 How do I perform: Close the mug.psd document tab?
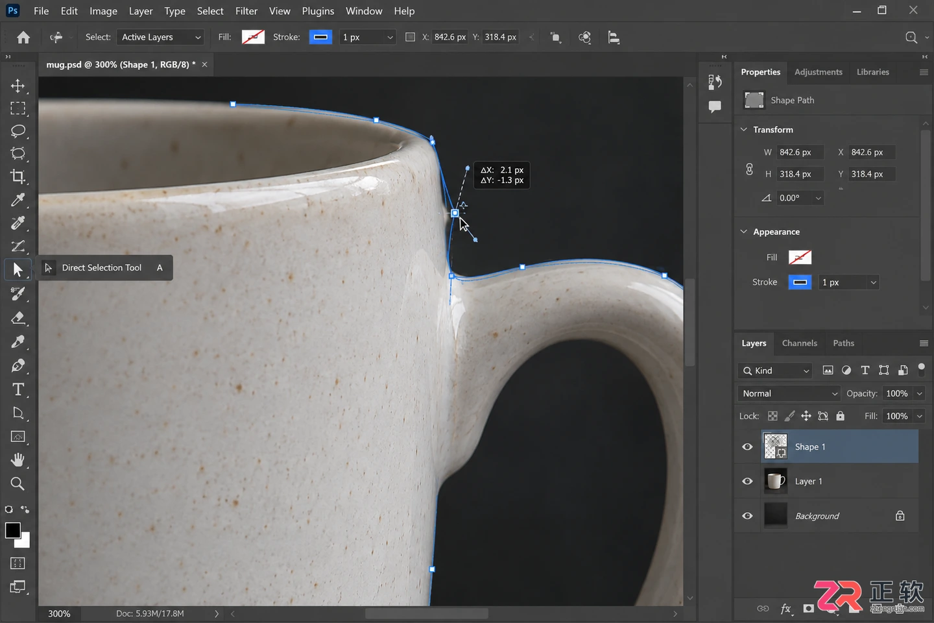point(204,64)
